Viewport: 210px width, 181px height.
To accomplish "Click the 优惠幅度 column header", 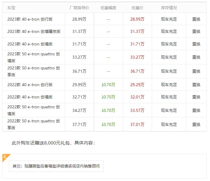I will click(108, 8).
